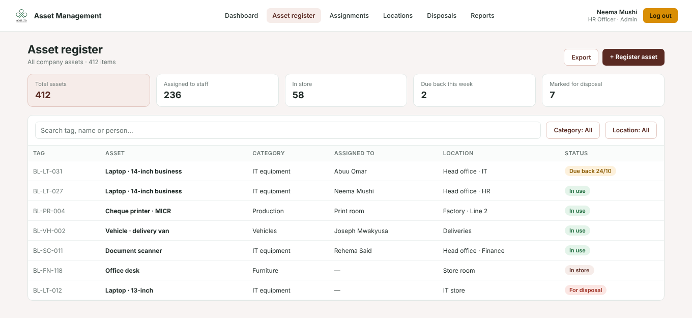Click In use badge for Cheque printer
692x318 pixels.
click(578, 211)
